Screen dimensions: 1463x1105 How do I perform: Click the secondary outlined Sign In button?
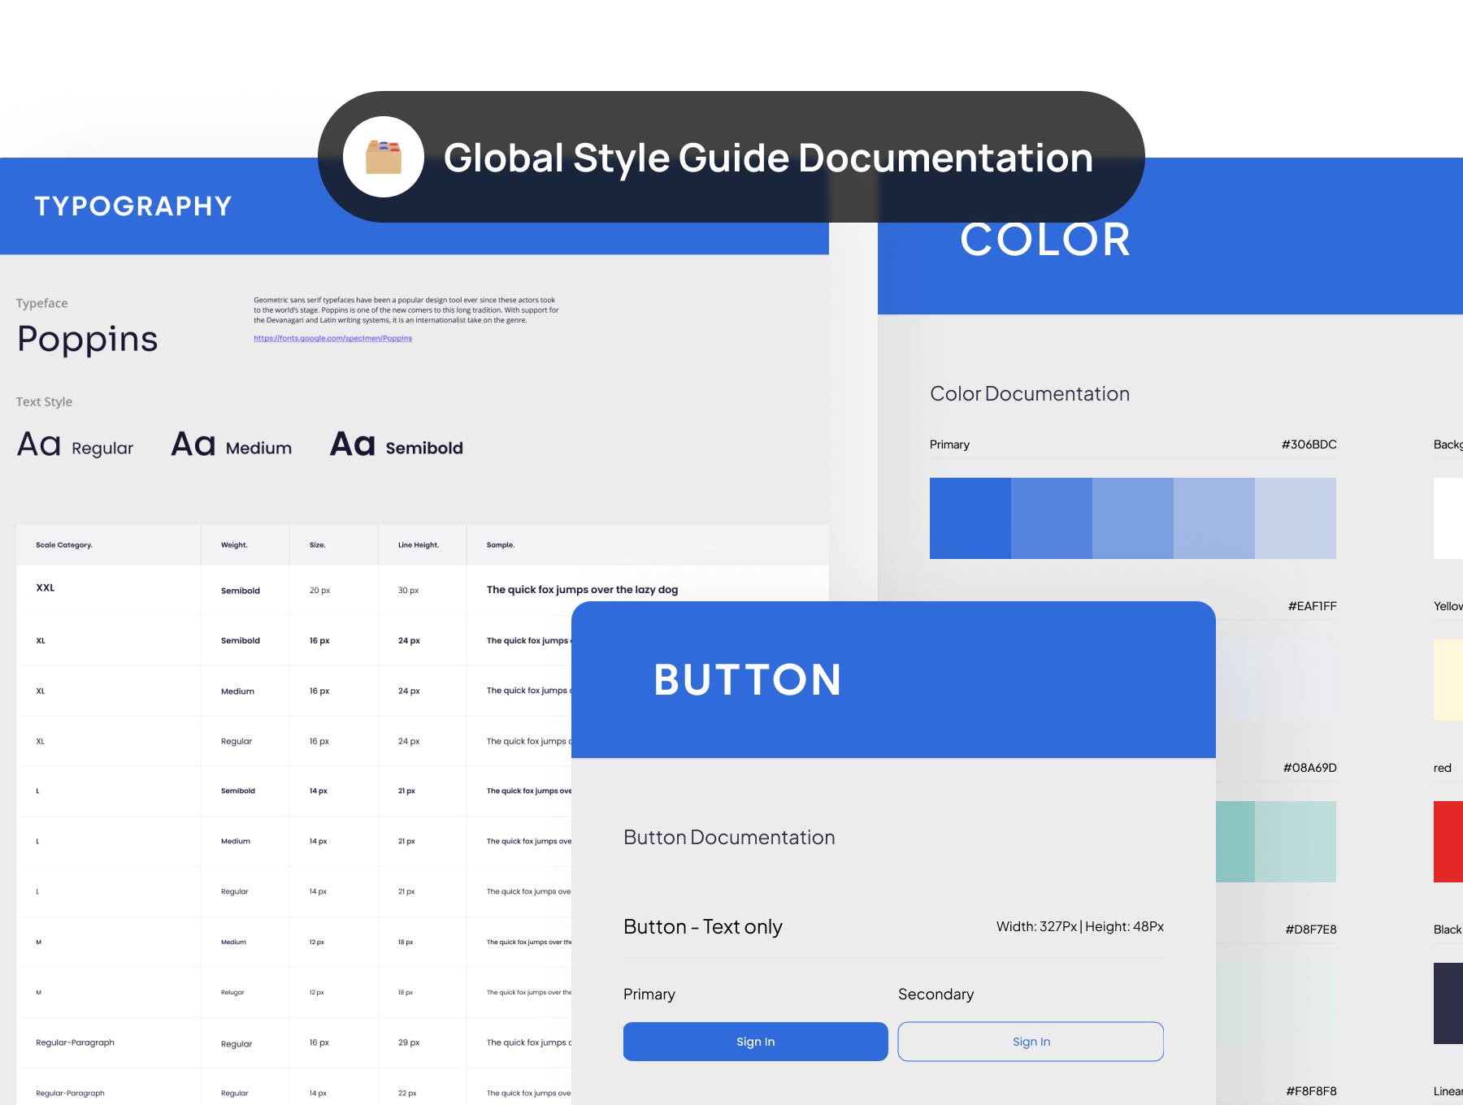point(1031,1042)
